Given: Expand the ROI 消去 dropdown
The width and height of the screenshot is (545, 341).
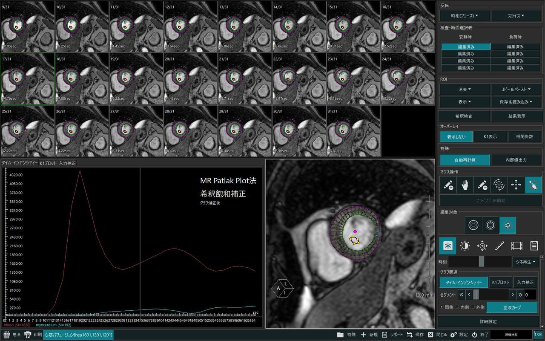Looking at the screenshot, I should point(465,90).
